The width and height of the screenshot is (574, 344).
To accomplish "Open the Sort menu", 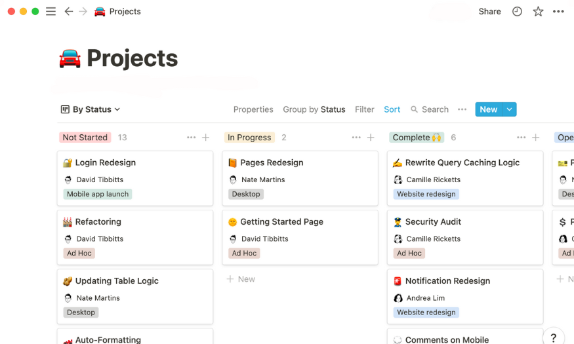I will pyautogui.click(x=392, y=109).
